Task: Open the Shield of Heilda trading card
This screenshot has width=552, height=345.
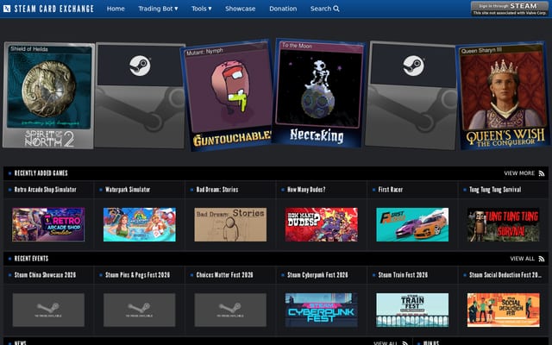Action: (48, 96)
